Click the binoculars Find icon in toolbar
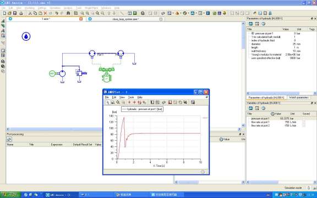Image resolution: width=317 pixels, height=198 pixels. [x=68, y=13]
